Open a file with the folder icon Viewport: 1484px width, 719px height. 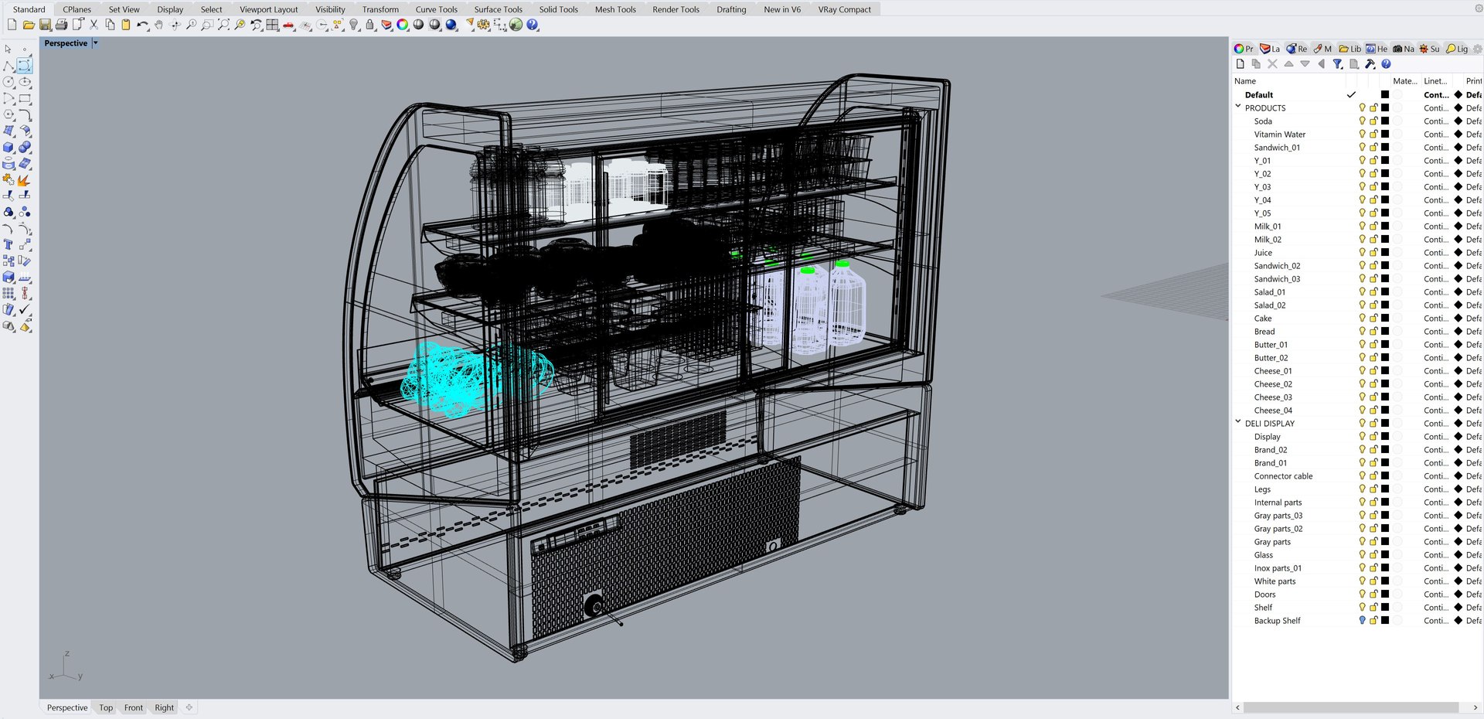point(29,25)
